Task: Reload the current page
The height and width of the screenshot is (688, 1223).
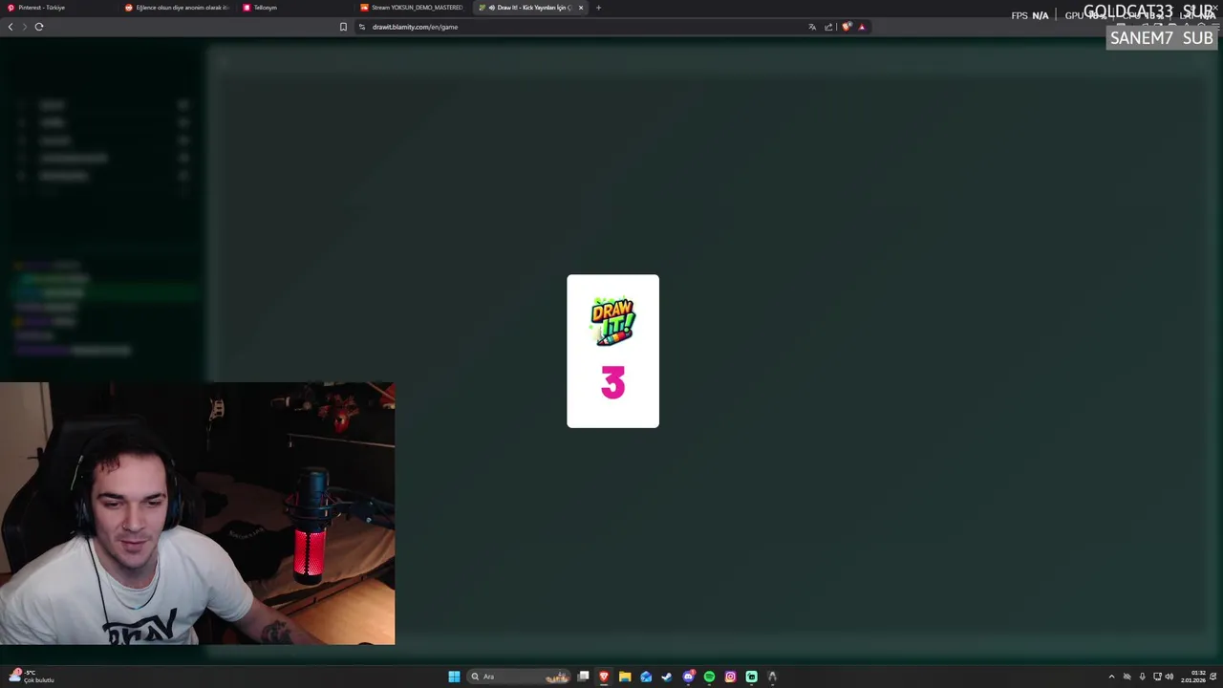Action: (39, 27)
